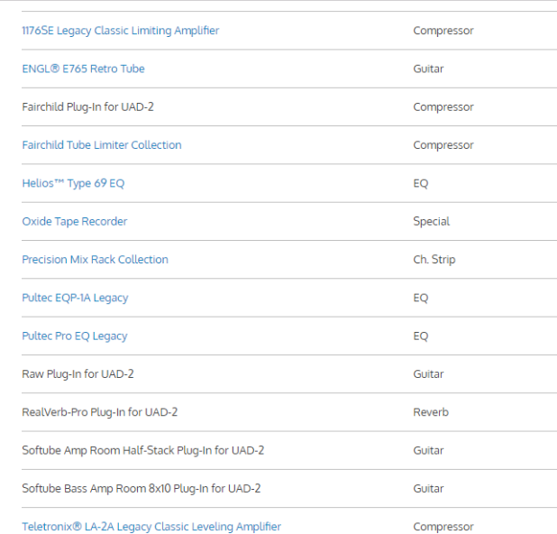Click the Reverb category cell

[430, 412]
